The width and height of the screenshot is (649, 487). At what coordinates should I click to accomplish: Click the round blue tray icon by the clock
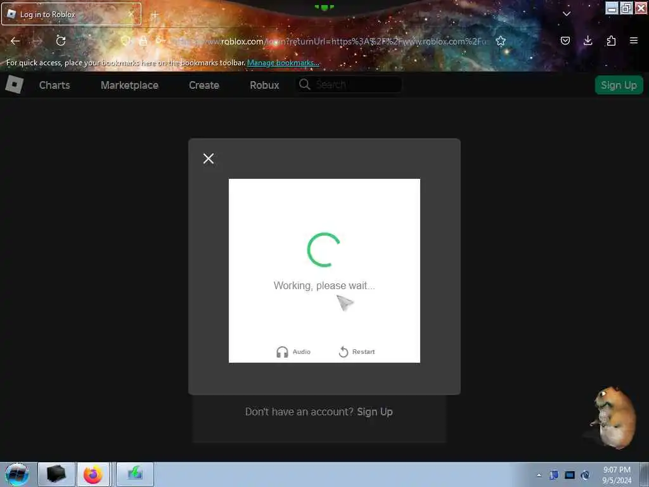[x=585, y=475]
